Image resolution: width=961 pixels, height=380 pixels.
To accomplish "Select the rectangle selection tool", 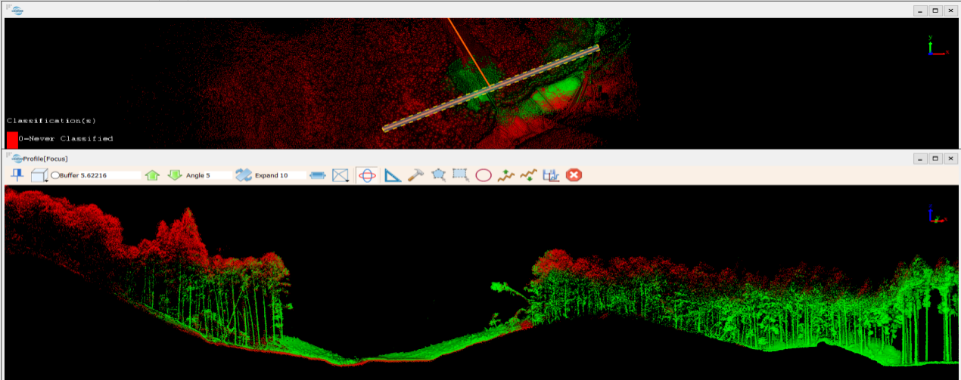I will point(460,175).
